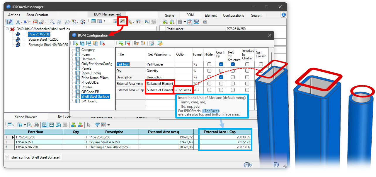Click the blue info icon
376x177 pixels.
[283, 15]
